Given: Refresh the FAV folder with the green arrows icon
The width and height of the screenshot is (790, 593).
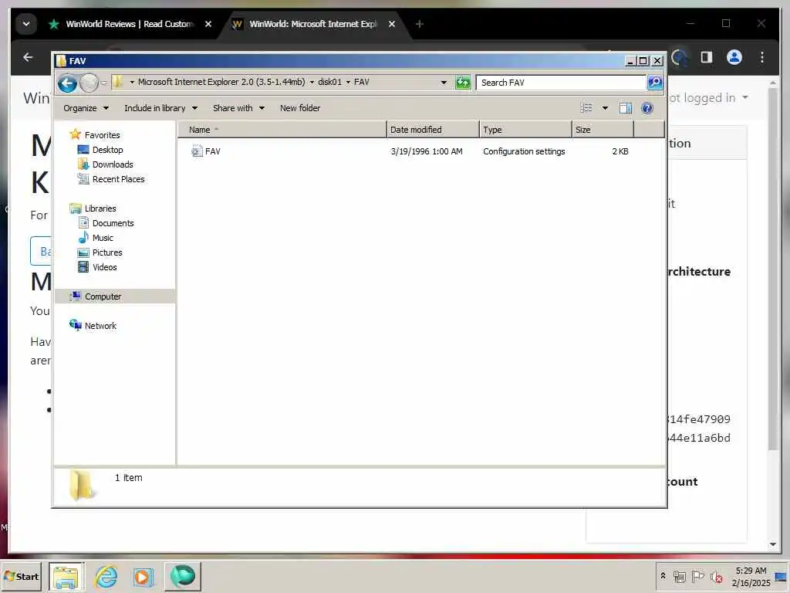Looking at the screenshot, I should [463, 82].
